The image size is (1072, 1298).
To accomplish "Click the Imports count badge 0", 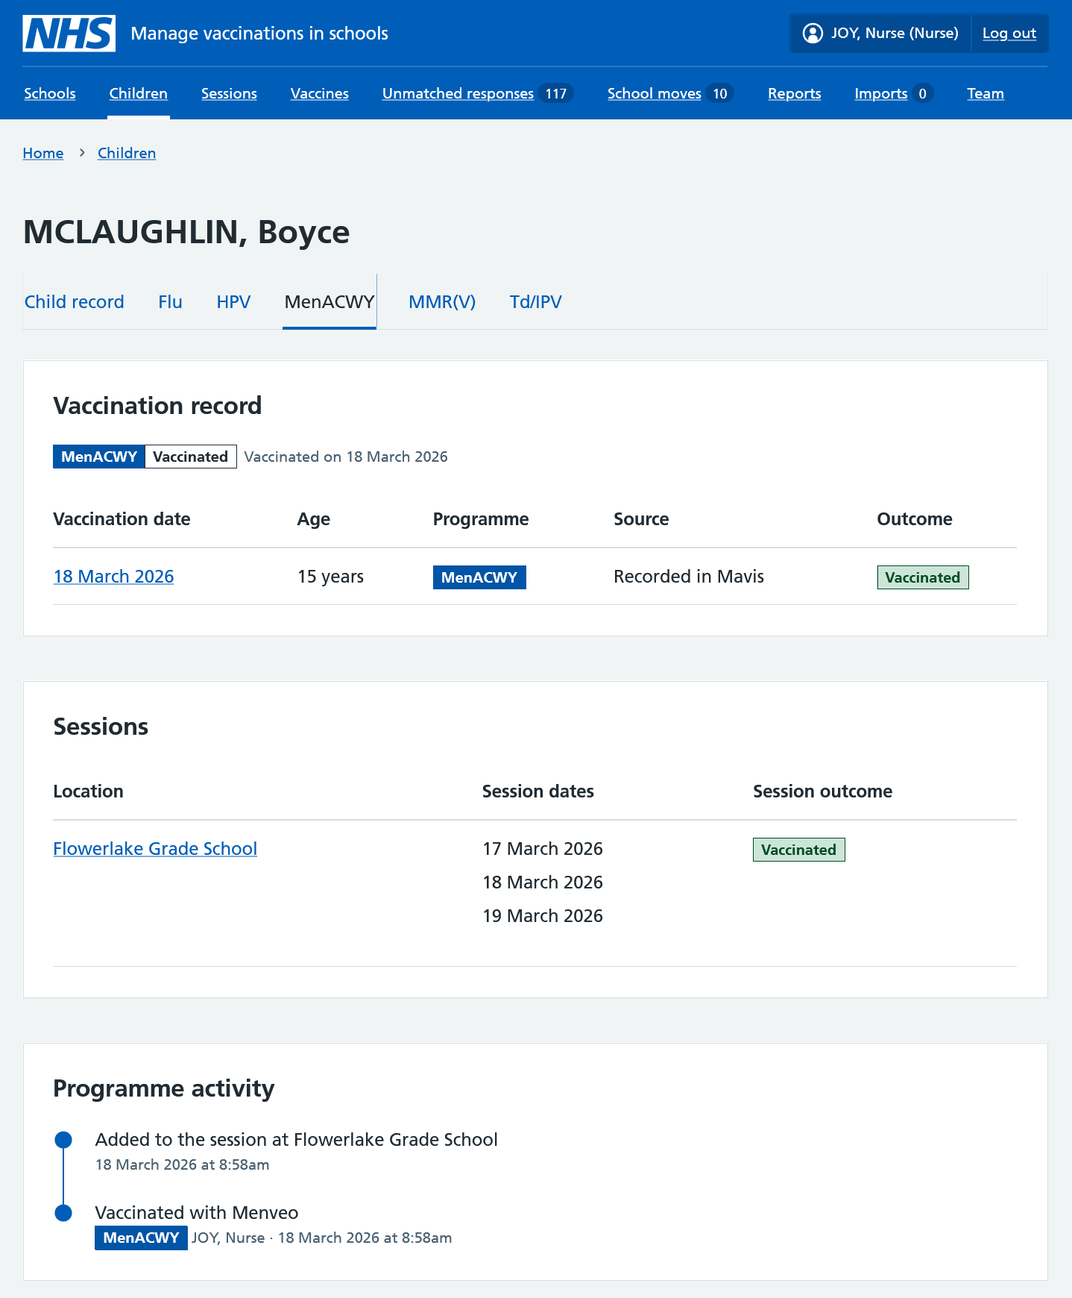I will [x=922, y=94].
